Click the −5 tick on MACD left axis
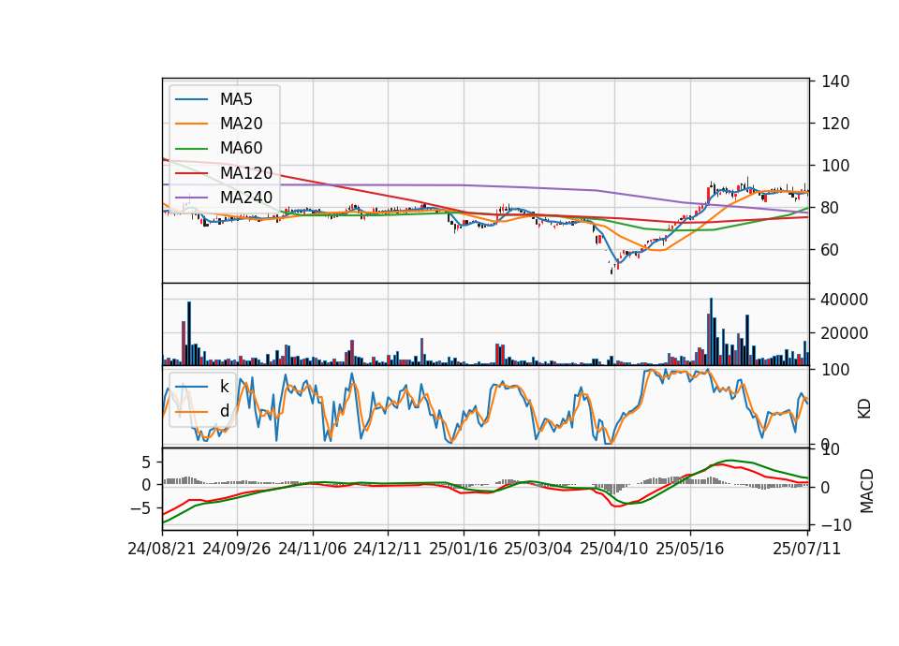The width and height of the screenshot is (899, 646). 140,507
